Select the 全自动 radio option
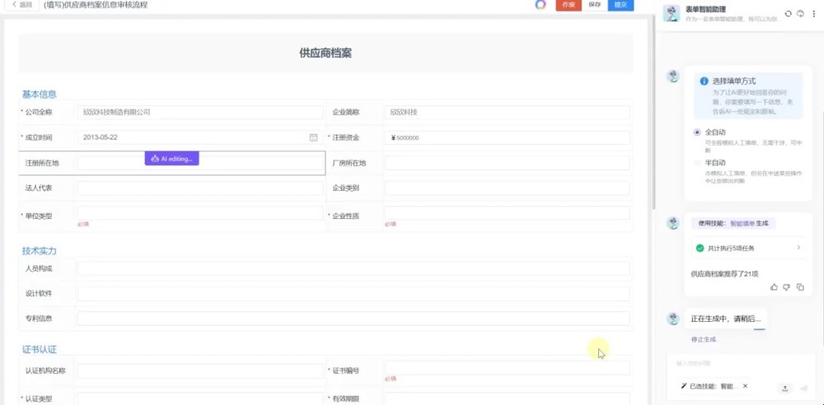The width and height of the screenshot is (824, 405). point(697,133)
